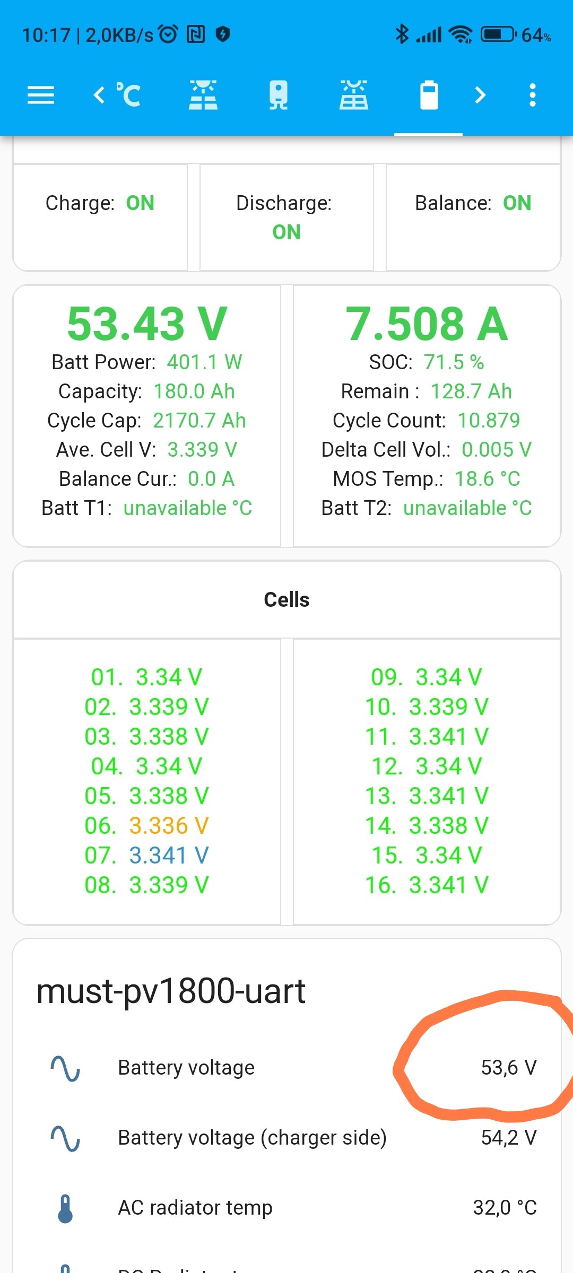Open SOC 71.5 % sensor details
The width and height of the screenshot is (573, 1273).
tap(454, 362)
